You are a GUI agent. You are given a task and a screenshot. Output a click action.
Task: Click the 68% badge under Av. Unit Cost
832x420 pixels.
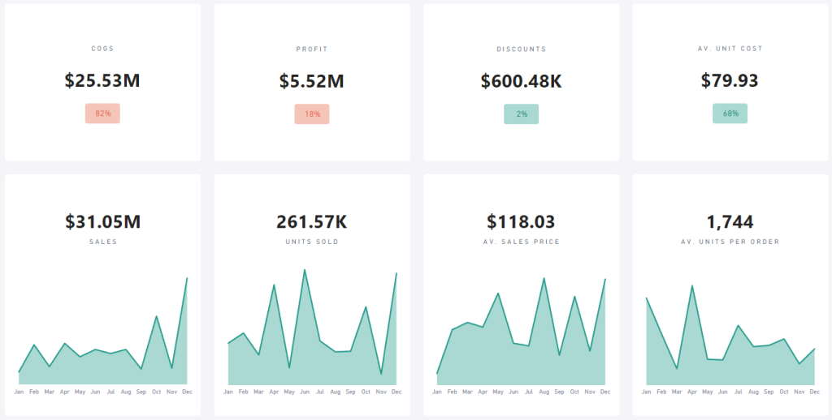(x=730, y=114)
